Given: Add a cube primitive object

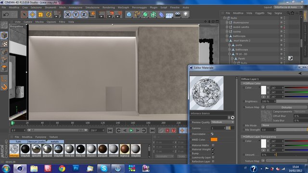Looking at the screenshot, I should 129,14.
